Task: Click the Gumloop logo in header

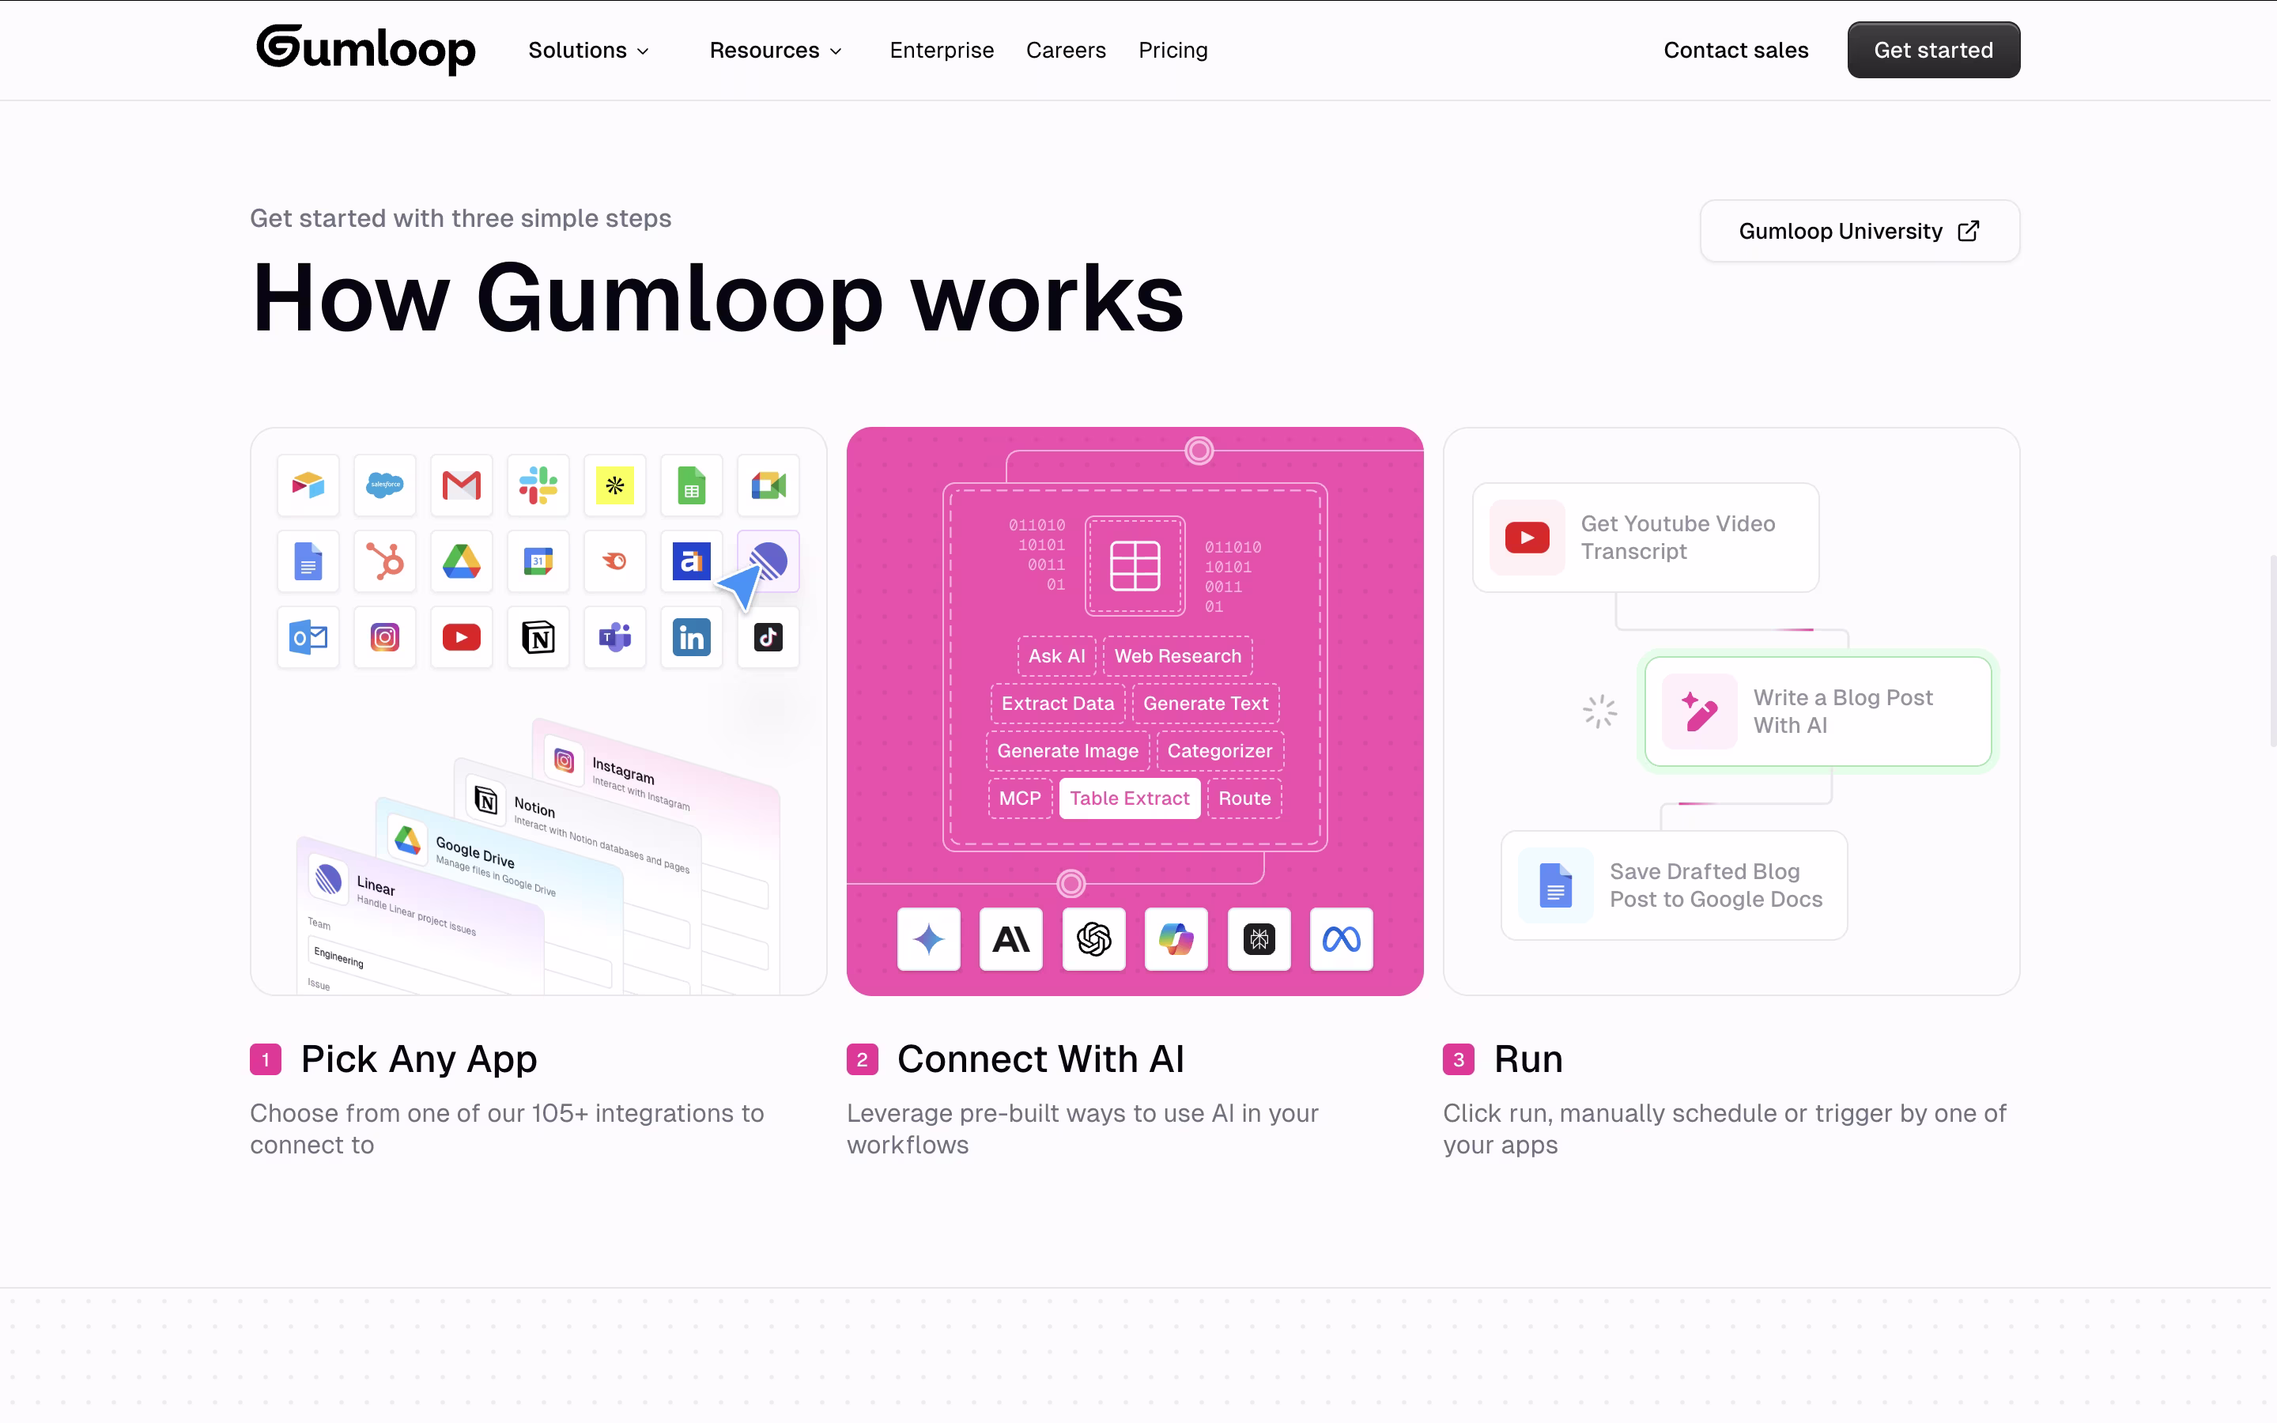Action: (x=366, y=49)
